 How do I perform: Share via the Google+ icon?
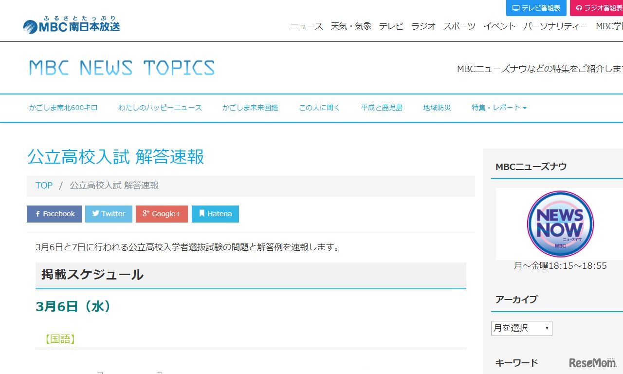pyautogui.click(x=146, y=213)
